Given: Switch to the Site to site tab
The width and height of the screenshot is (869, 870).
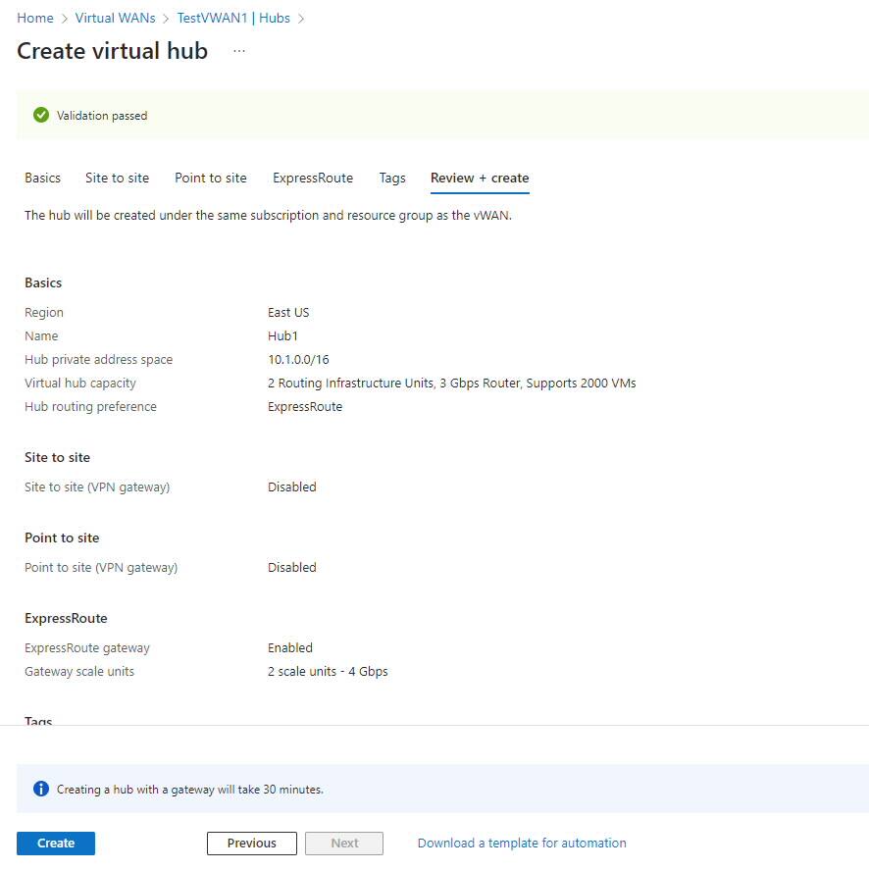Looking at the screenshot, I should [x=117, y=178].
